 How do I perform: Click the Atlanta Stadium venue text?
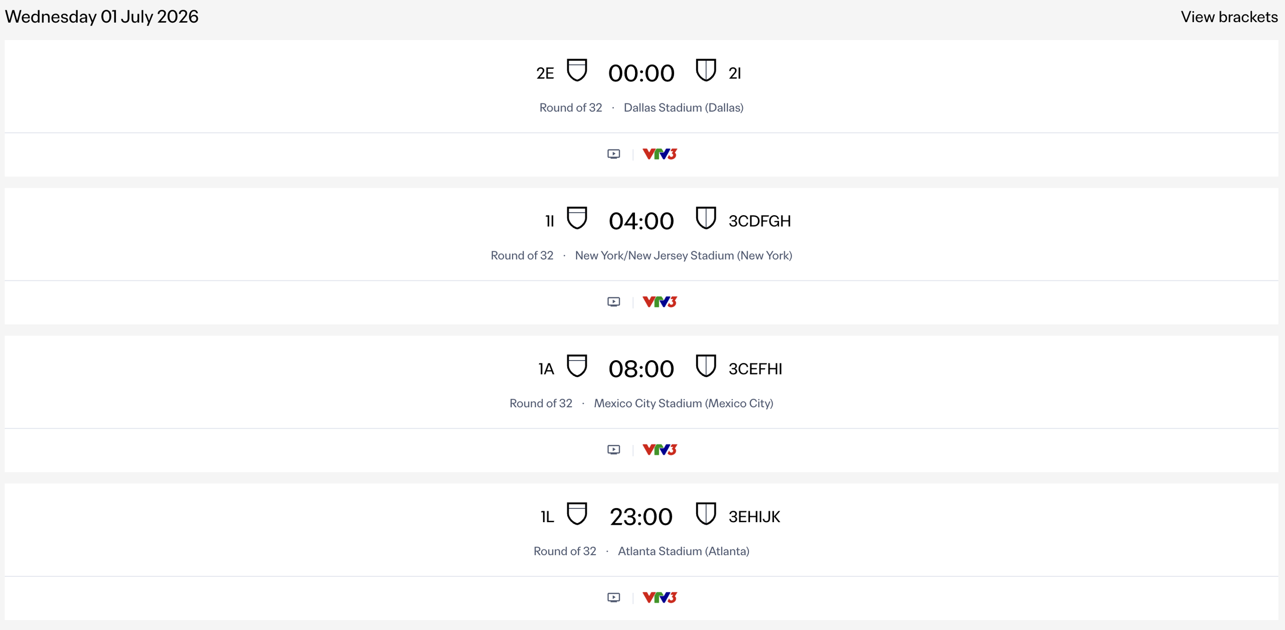point(684,551)
